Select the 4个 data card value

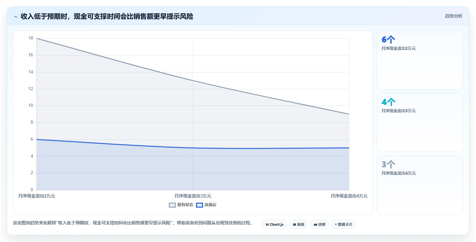(x=388, y=102)
